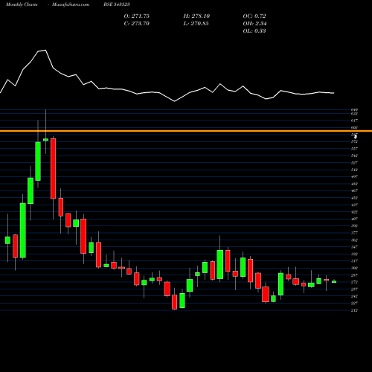Viewport: 372px width, 372px height.
Task: Click the 'OL: 0.33' reading
Action: pos(254,31)
